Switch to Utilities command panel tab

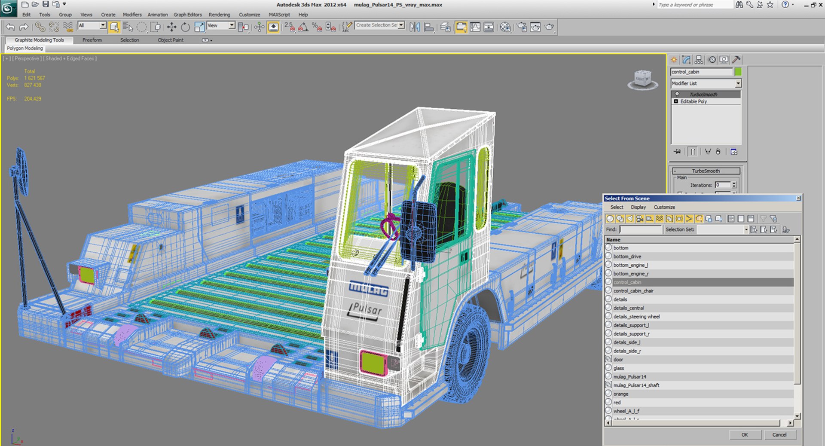click(x=736, y=60)
